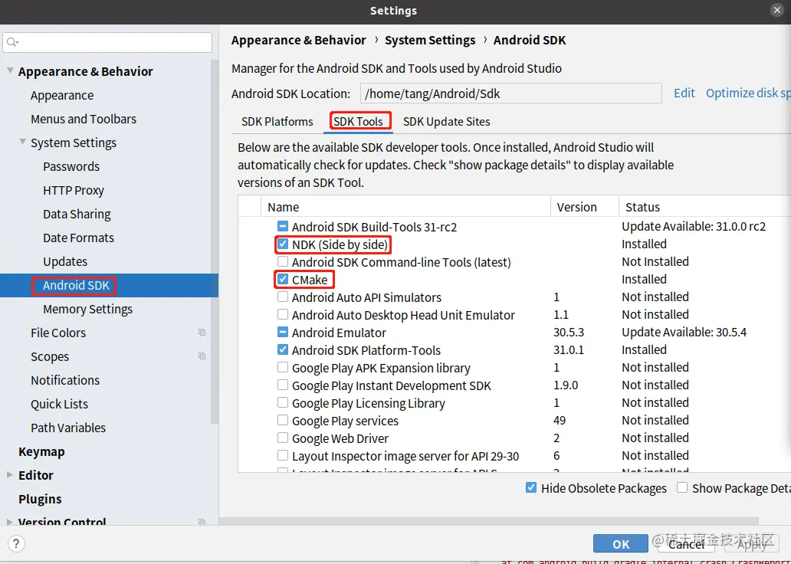Enable the Google Play services checkbox
This screenshot has width=791, height=564.
pos(283,421)
